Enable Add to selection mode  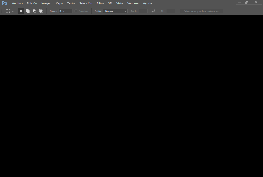pos(27,11)
